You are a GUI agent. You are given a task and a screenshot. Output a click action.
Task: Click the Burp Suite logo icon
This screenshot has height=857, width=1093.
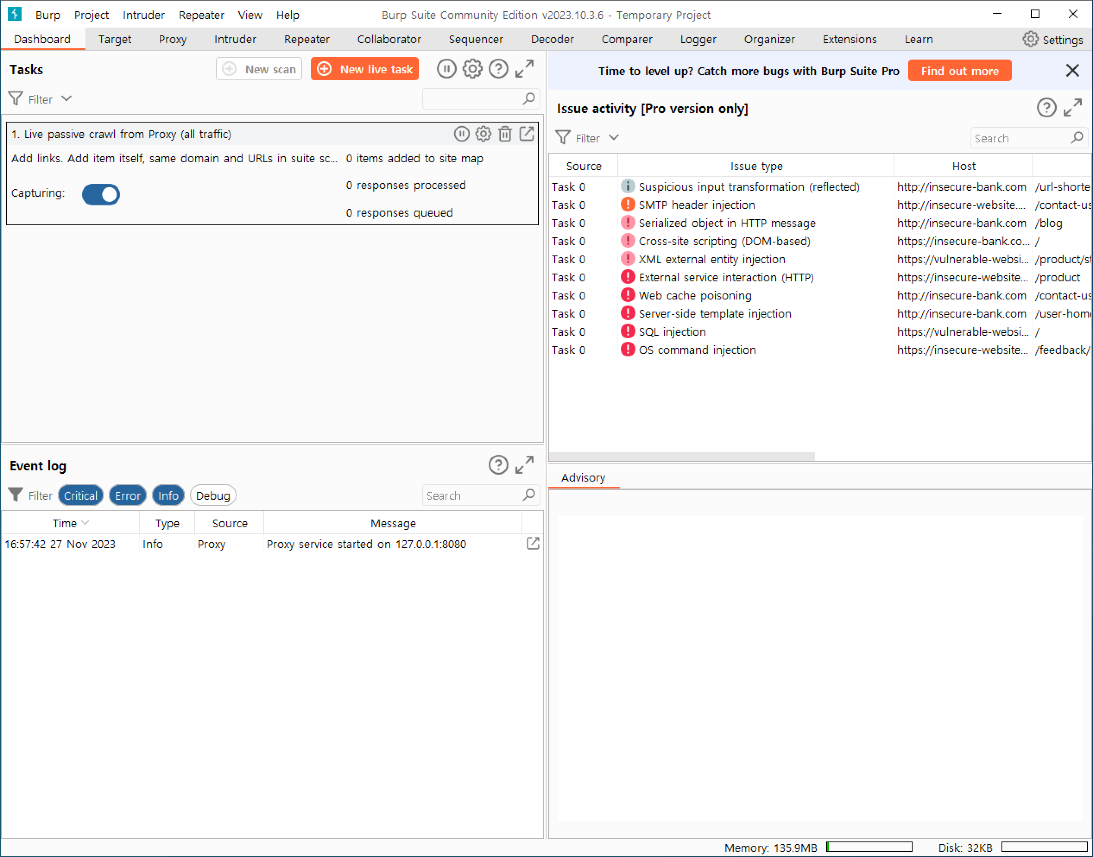click(15, 14)
